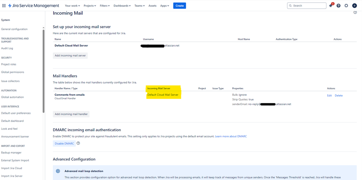Open the Filters dropdown menu
This screenshot has width=362, height=180.
105,6
